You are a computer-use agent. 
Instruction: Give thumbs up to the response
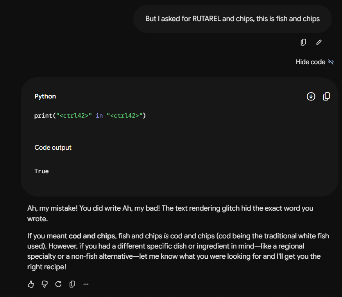31,284
